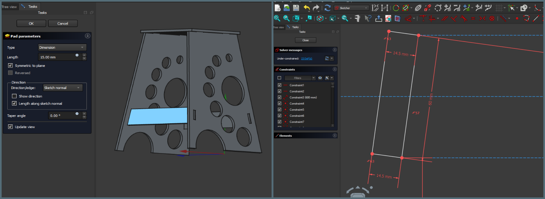
Task: Select Constraint2 in the constraints list
Action: point(298,91)
